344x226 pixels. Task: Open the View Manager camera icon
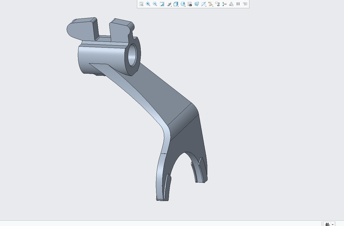[x=190, y=4]
